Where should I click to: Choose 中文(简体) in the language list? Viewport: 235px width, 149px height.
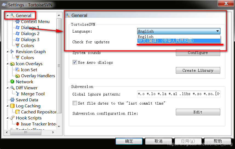(x=179, y=41)
